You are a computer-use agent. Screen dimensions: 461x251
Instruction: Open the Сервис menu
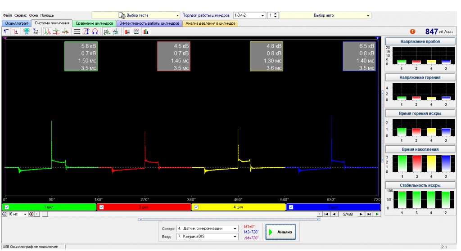coord(20,15)
